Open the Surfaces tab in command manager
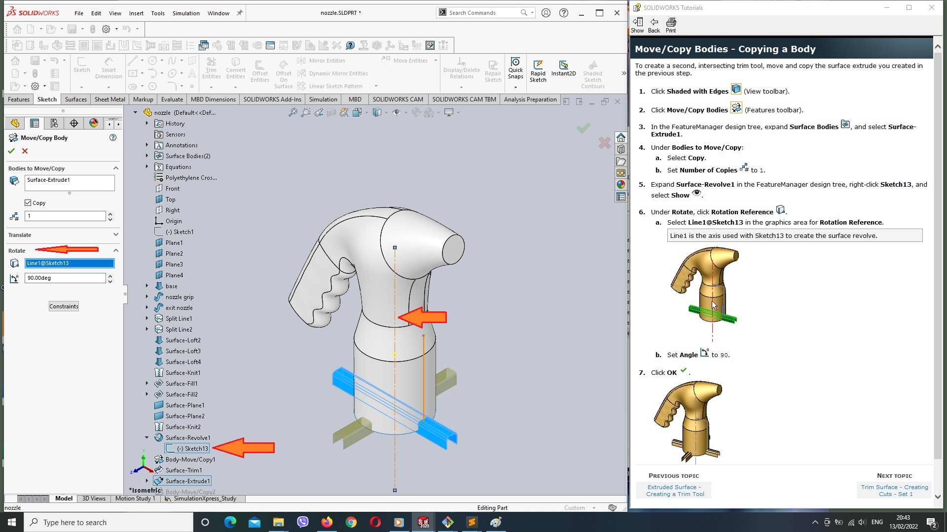Image resolution: width=947 pixels, height=532 pixels. 75,100
